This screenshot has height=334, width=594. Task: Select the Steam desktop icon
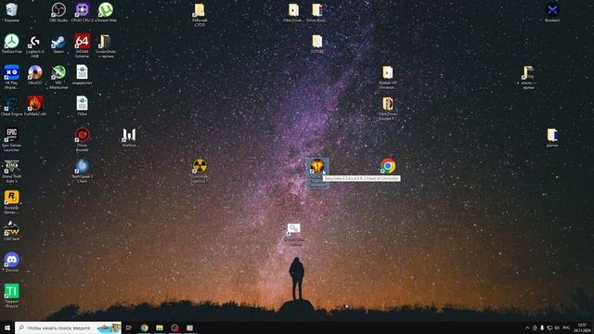pos(58,44)
